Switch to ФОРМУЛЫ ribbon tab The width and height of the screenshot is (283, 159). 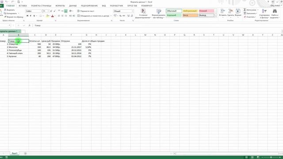(x=60, y=6)
